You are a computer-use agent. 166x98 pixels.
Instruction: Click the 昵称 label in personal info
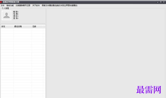tap(16, 12)
